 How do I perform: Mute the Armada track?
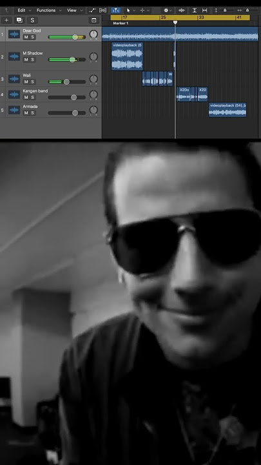[x=26, y=113]
